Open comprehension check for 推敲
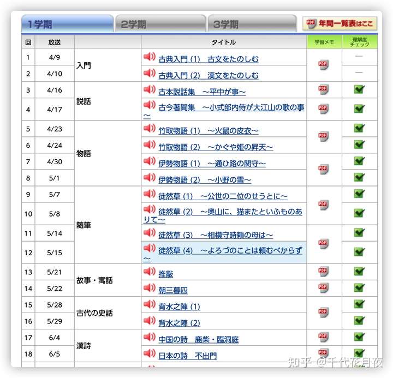 pos(359,271)
